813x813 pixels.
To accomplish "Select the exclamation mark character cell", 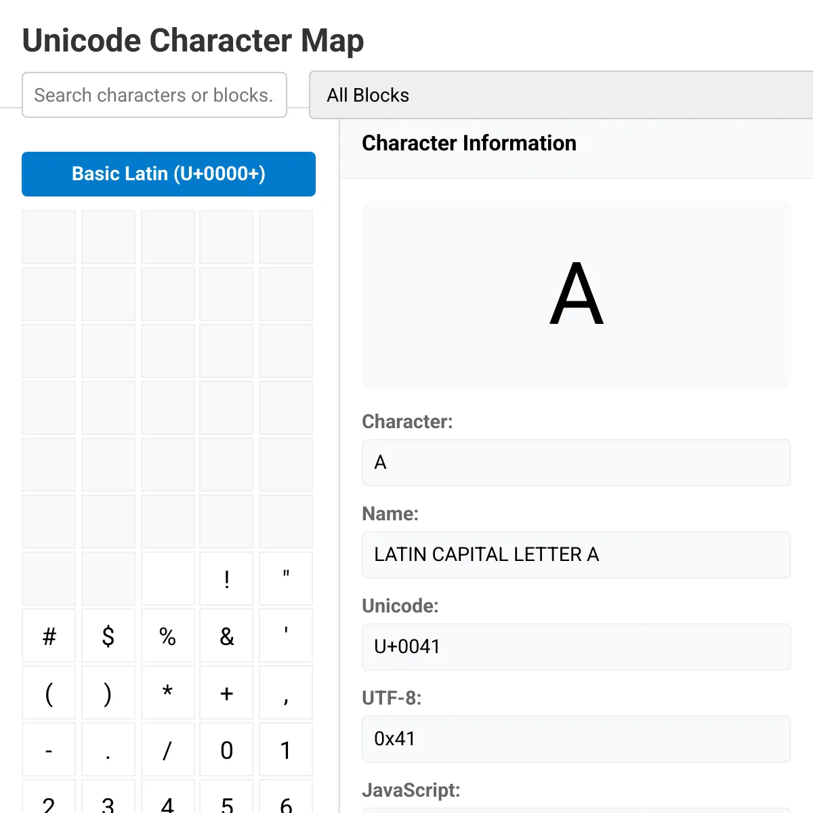I will point(226,579).
